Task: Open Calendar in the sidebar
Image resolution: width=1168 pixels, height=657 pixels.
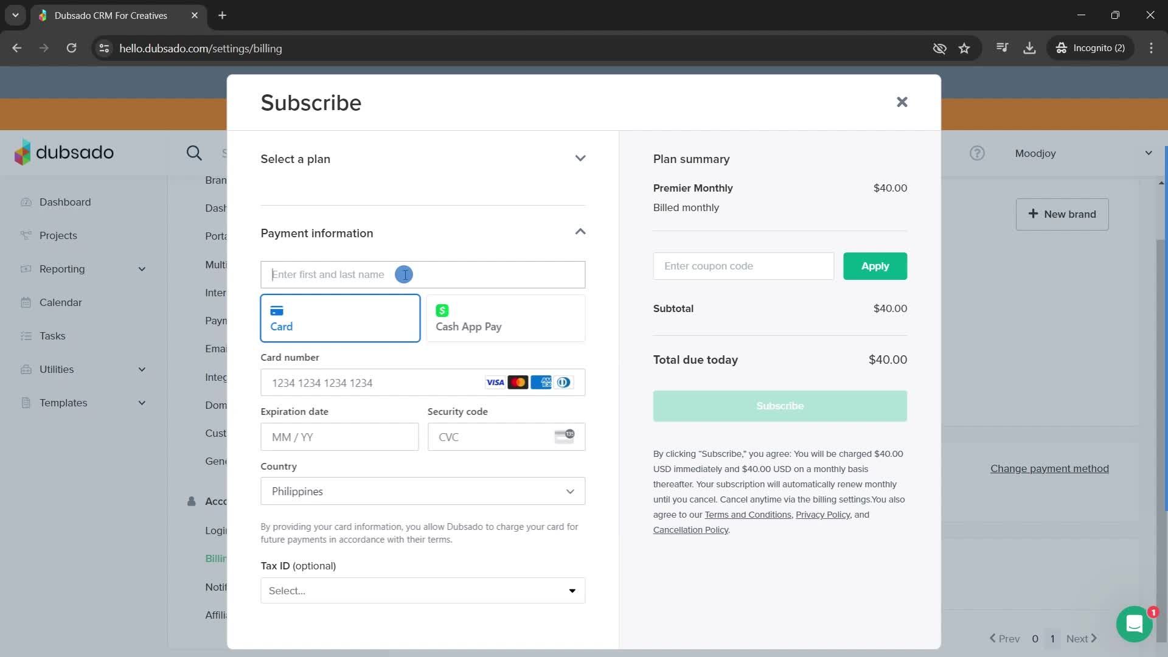Action: tap(61, 302)
